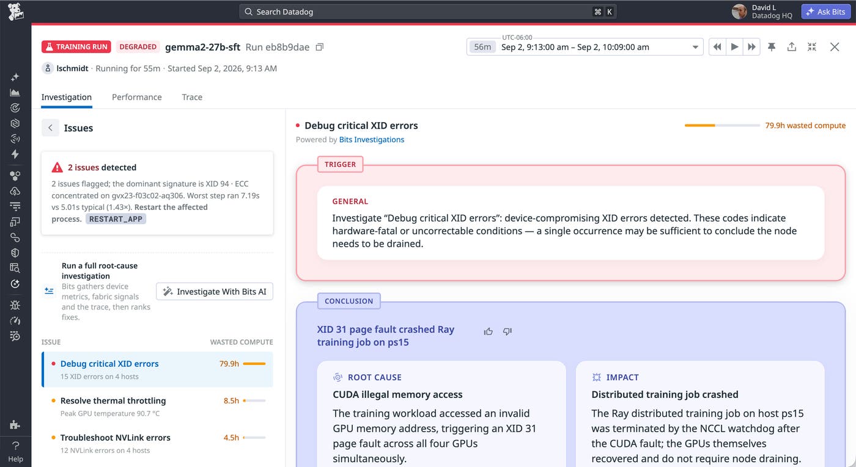Open the shield icon in the sidebar
Image resolution: width=856 pixels, height=467 pixels.
pyautogui.click(x=15, y=253)
